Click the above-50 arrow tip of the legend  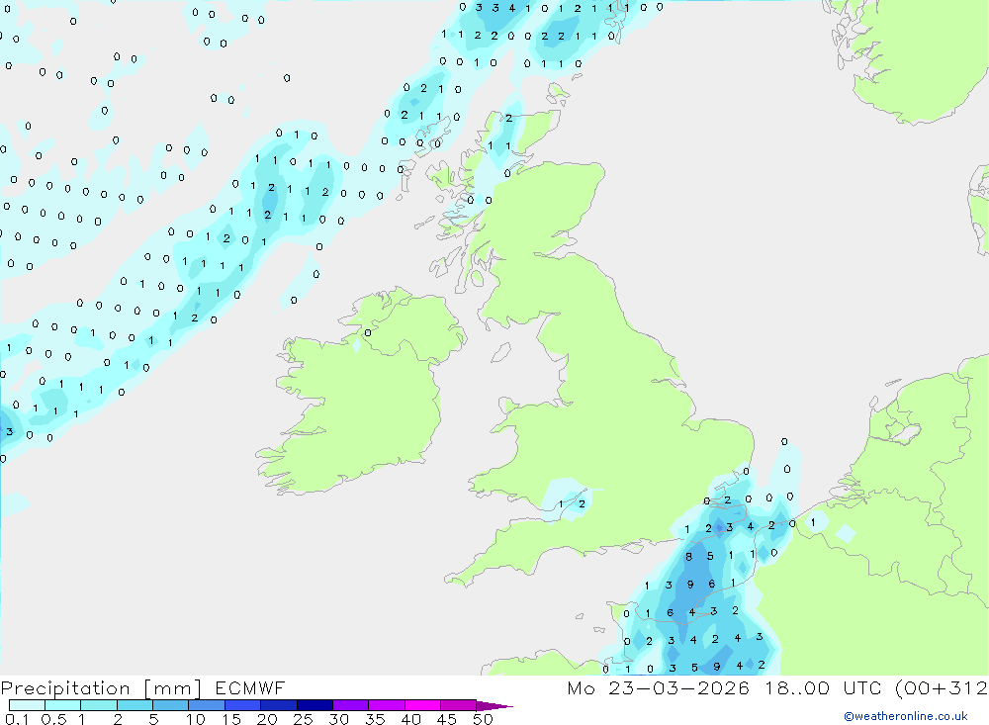[x=494, y=706]
